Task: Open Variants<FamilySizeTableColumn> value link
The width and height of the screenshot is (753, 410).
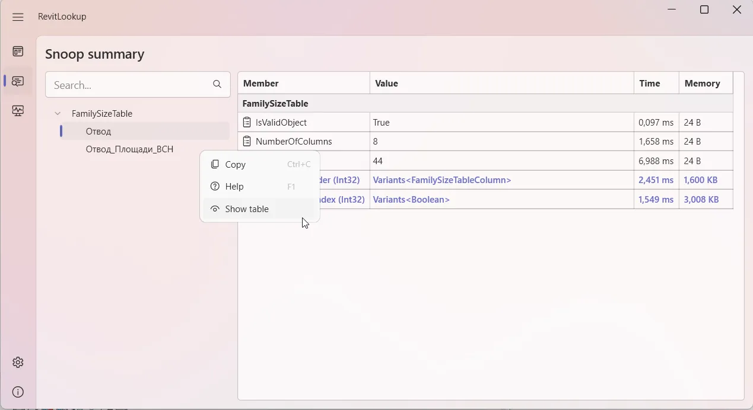Action: point(442,180)
